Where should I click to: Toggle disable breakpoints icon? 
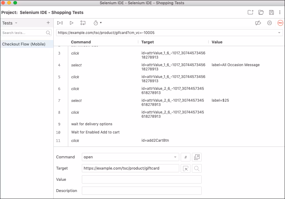tap(258, 23)
